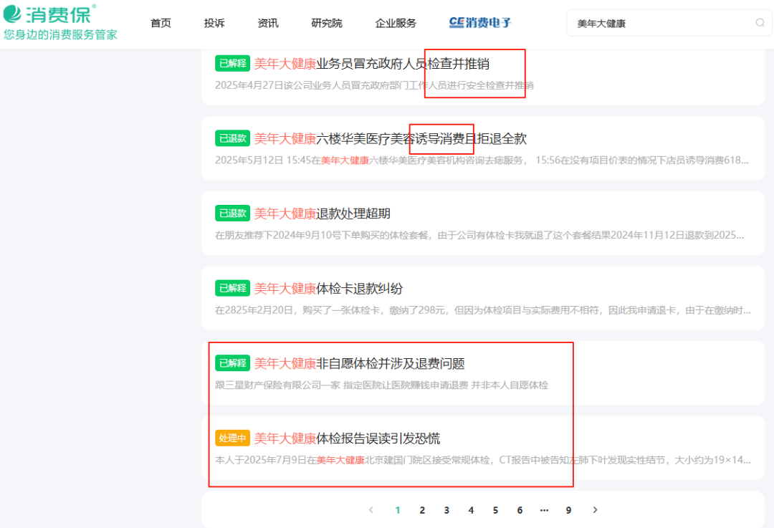The height and width of the screenshot is (528, 774).
Task: Open complaint 退款处理超期
Action: click(x=322, y=213)
